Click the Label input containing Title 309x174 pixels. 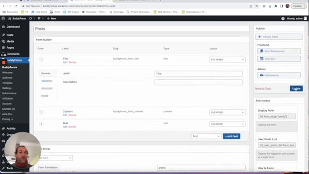click(x=198, y=73)
